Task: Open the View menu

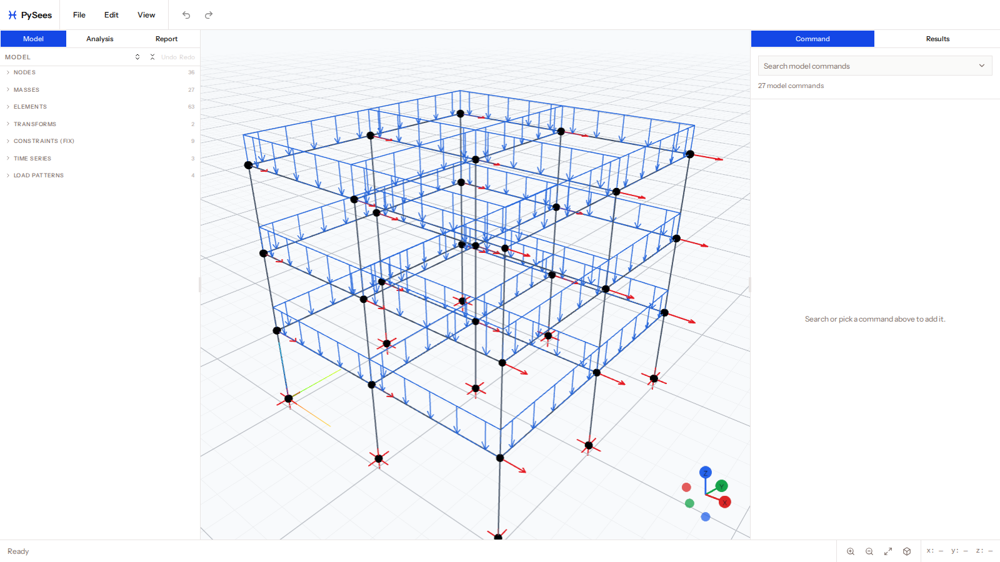Action: pos(146,15)
